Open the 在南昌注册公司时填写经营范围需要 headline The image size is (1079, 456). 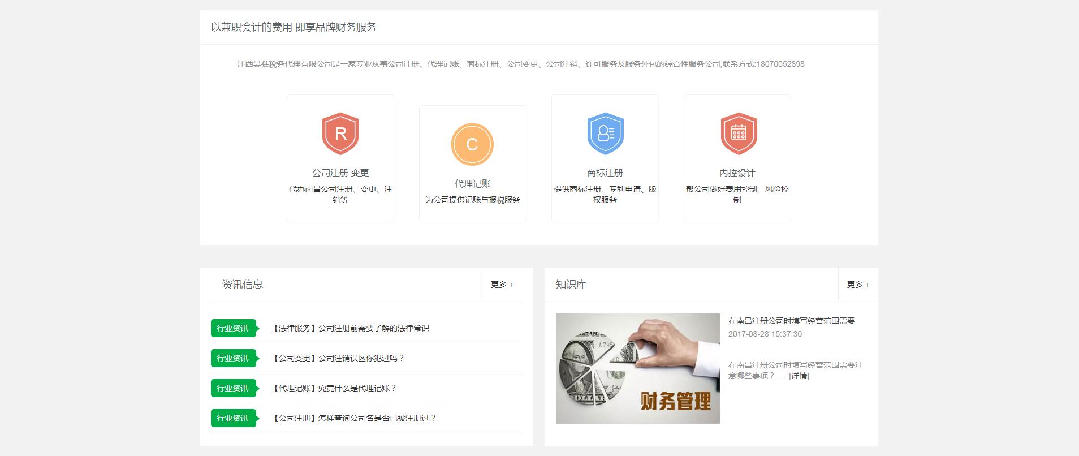tap(791, 321)
